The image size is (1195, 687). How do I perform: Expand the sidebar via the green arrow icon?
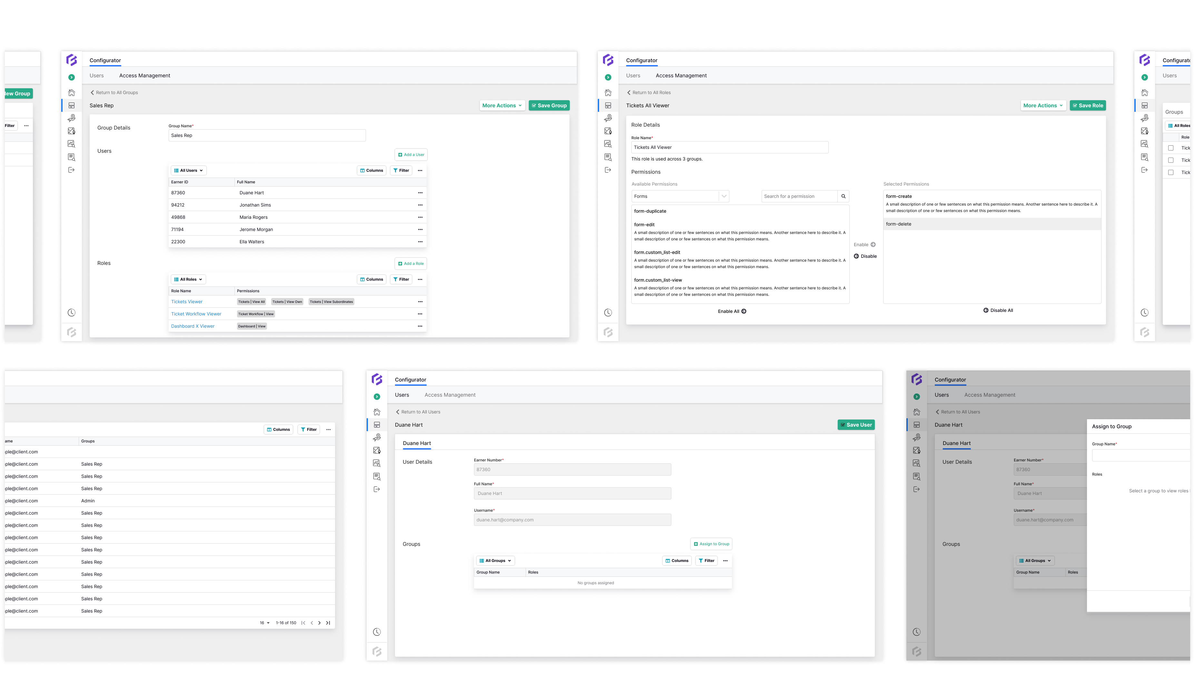click(71, 77)
